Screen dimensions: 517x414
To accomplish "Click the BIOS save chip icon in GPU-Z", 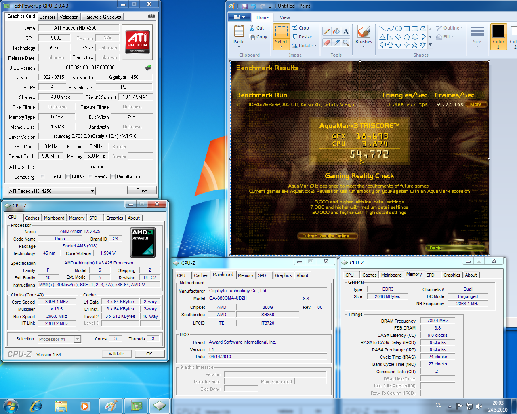I will [x=148, y=68].
